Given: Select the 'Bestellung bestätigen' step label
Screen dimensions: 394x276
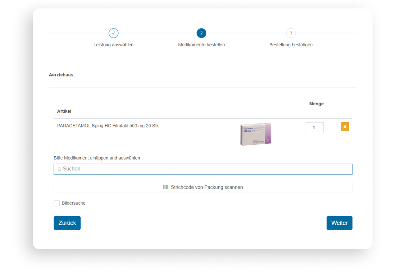Looking at the screenshot, I should (x=291, y=45).
